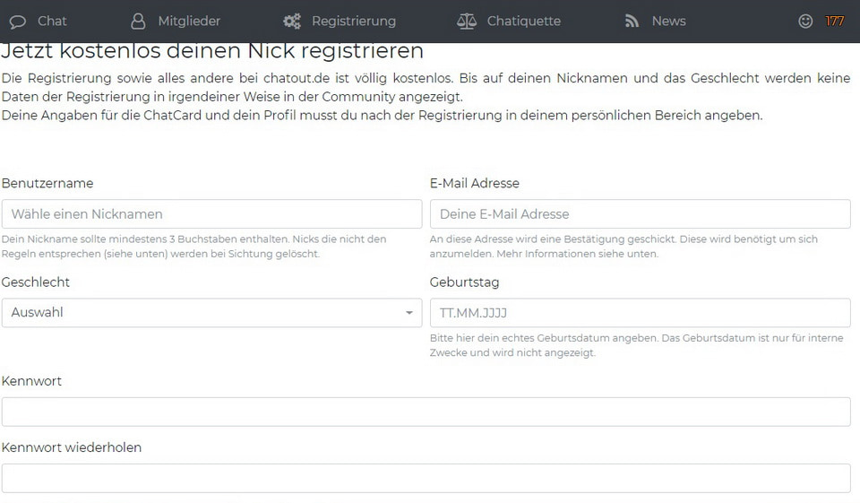Click the Chatiquette scales icon

pyautogui.click(x=467, y=21)
